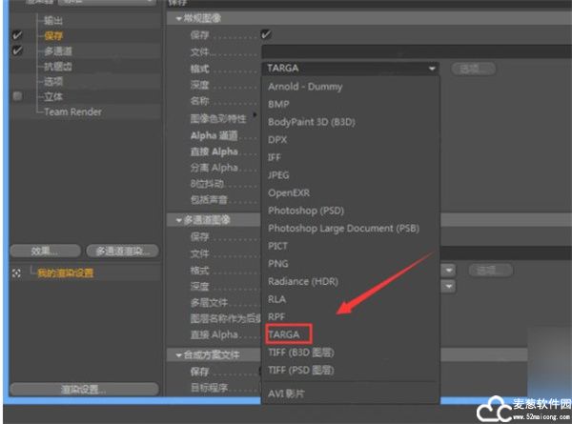Viewport: 572px width, 424px height.
Task: Select TARGA in the format list
Action: click(284, 334)
